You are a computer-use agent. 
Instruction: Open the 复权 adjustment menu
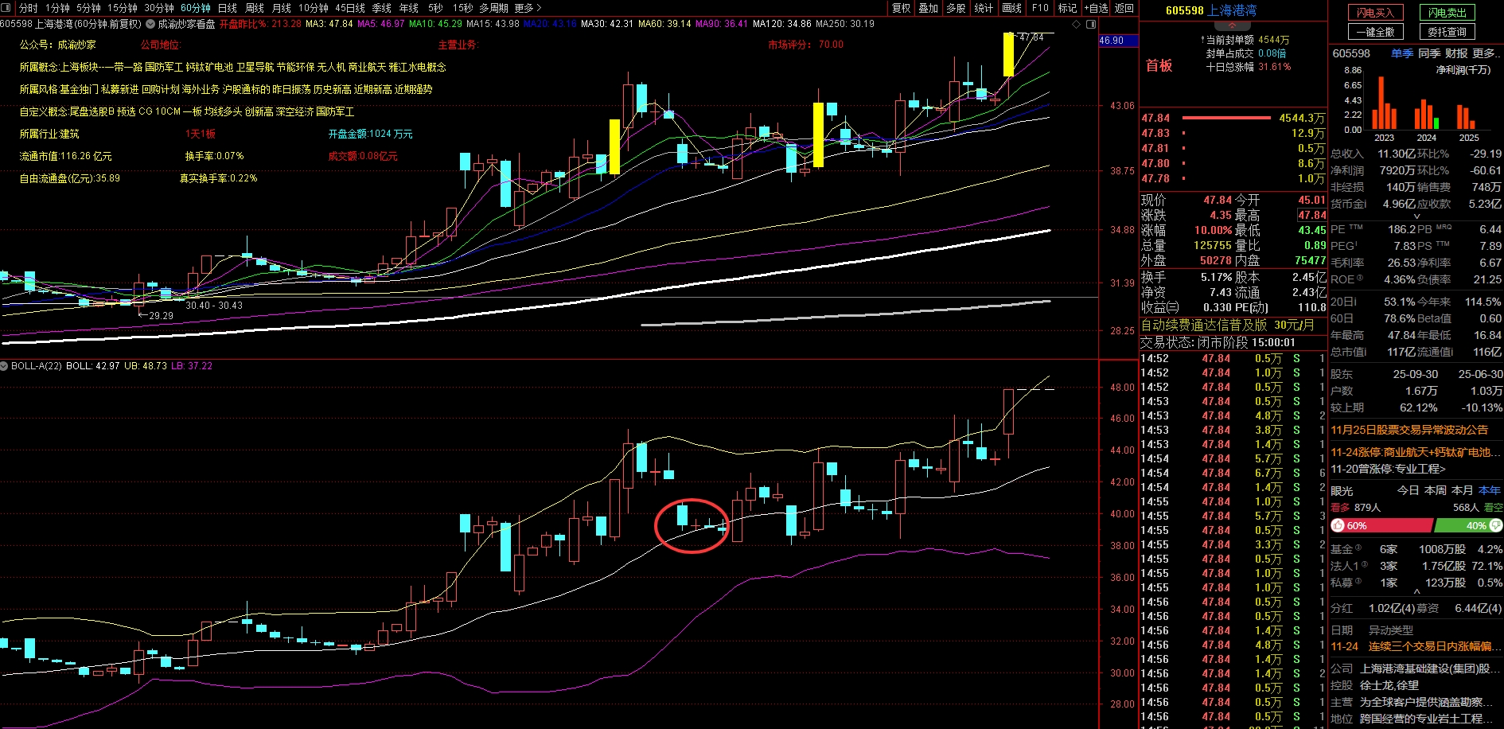click(901, 8)
